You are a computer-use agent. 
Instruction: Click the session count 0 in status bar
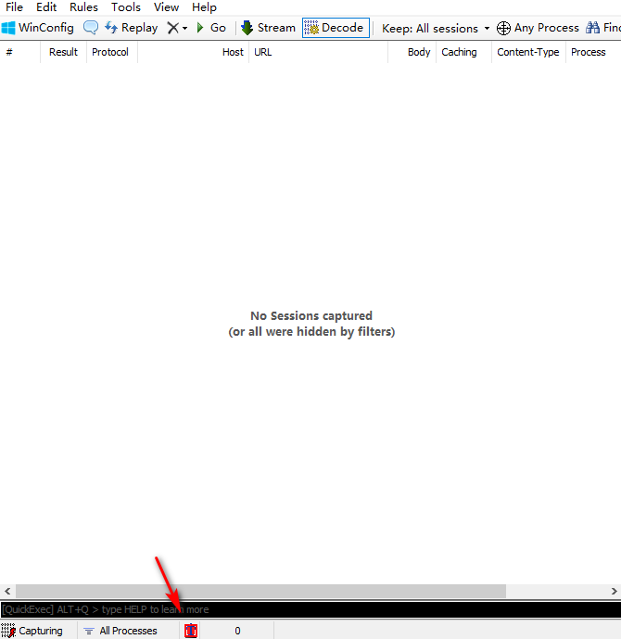[237, 631]
